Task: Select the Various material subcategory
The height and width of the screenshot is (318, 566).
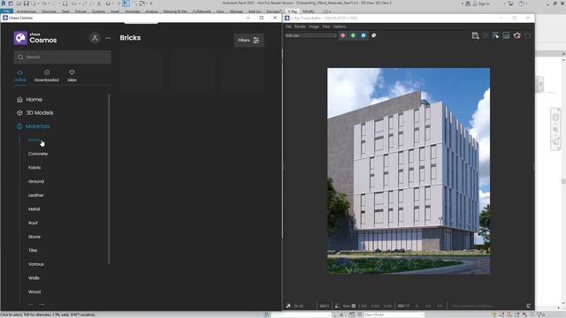Action: point(36,264)
